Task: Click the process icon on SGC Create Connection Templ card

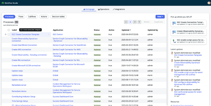Action: pyautogui.click(x=174, y=23)
